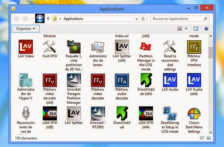Click the search magnifier icon
Viewport: 224px width, 147px height.
tap(205, 19)
